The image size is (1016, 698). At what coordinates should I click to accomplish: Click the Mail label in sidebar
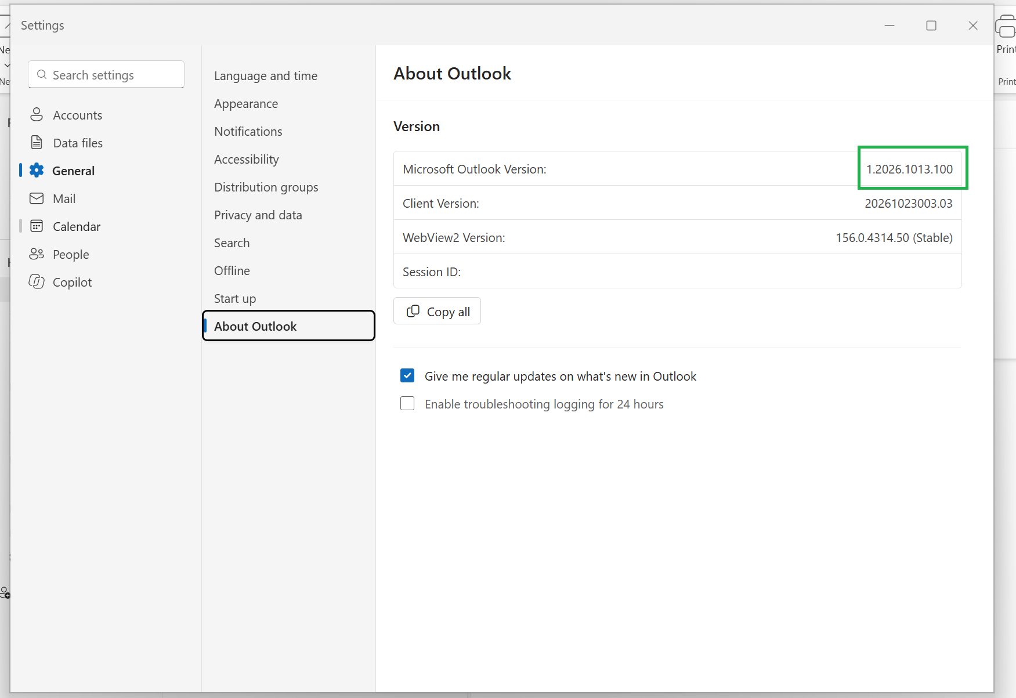[x=64, y=199]
